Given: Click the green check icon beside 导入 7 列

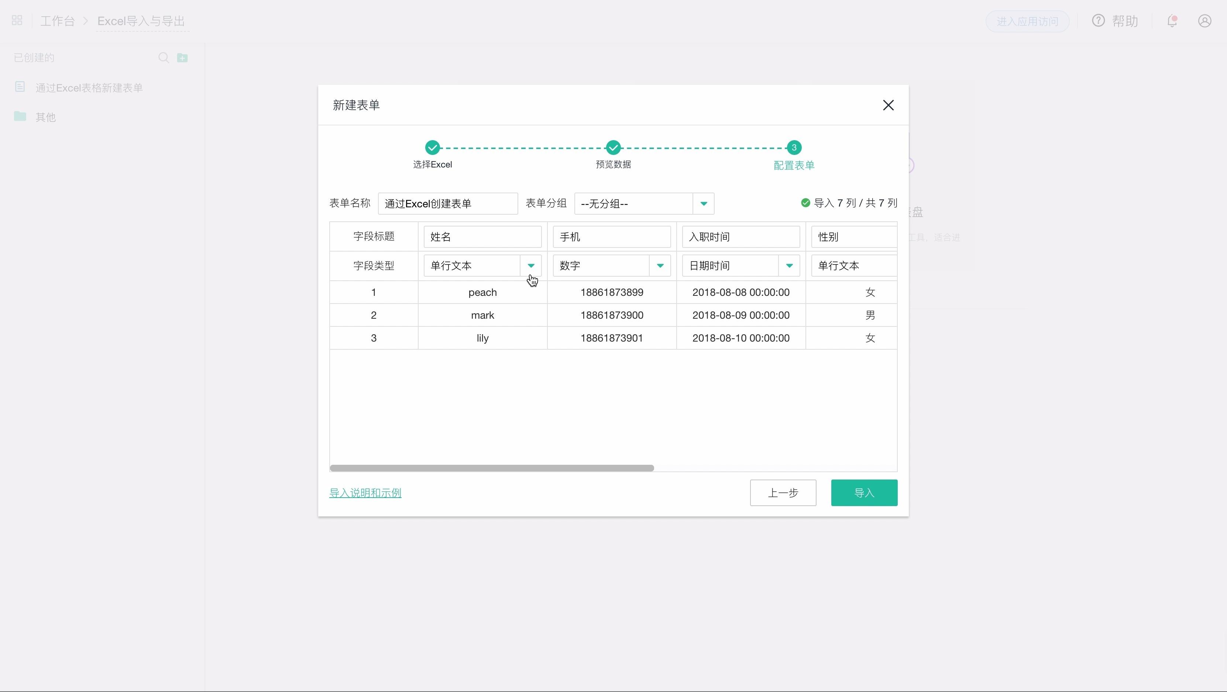Looking at the screenshot, I should pyautogui.click(x=805, y=203).
